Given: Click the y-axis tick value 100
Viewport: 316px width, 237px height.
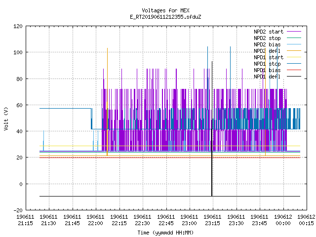Looking at the screenshot, I should click(18, 52).
